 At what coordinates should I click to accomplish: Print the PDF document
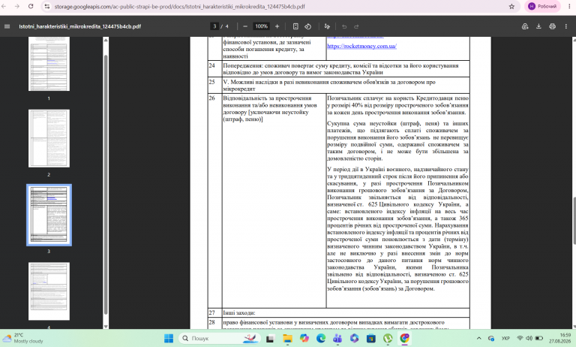(552, 26)
